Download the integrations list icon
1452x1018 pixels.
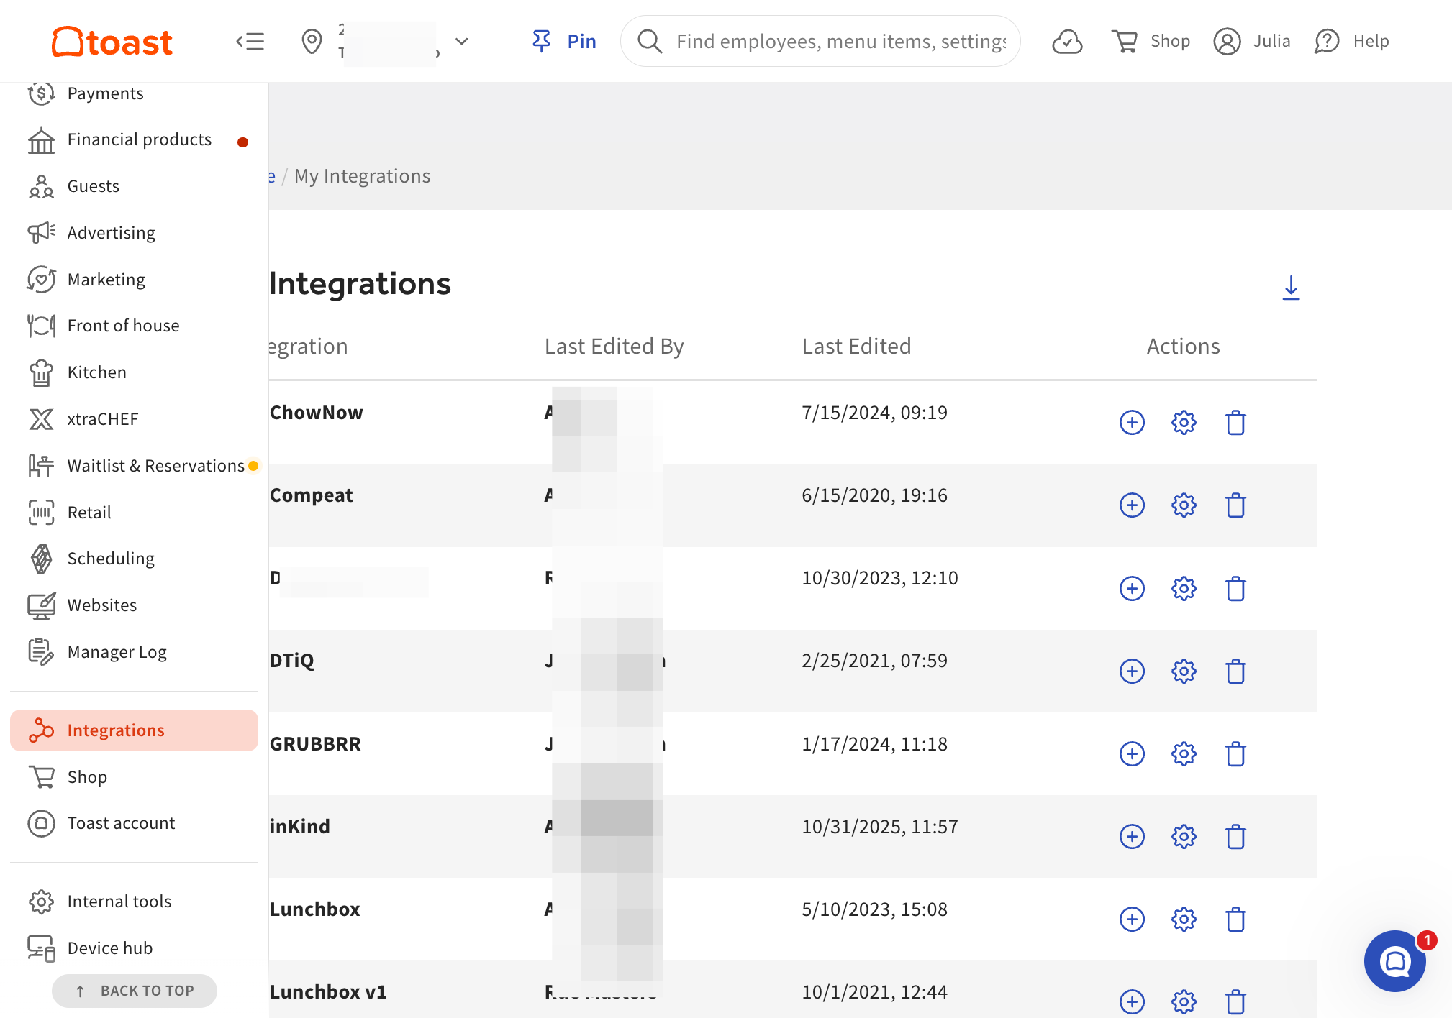(x=1291, y=288)
